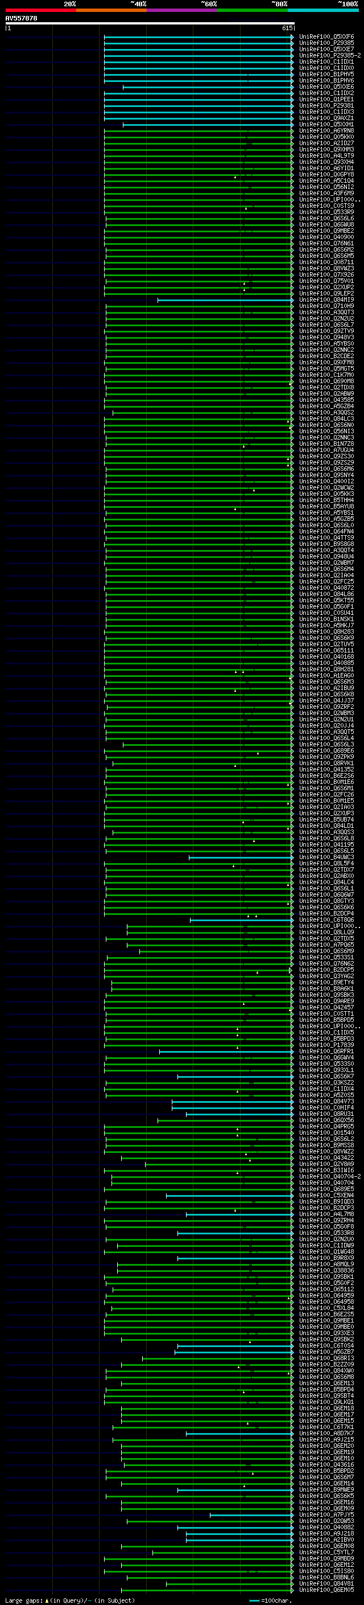Screen dimensions: 364x1605
Task: Click the UniRef100_B2DCP5 label
Action: [326, 970]
